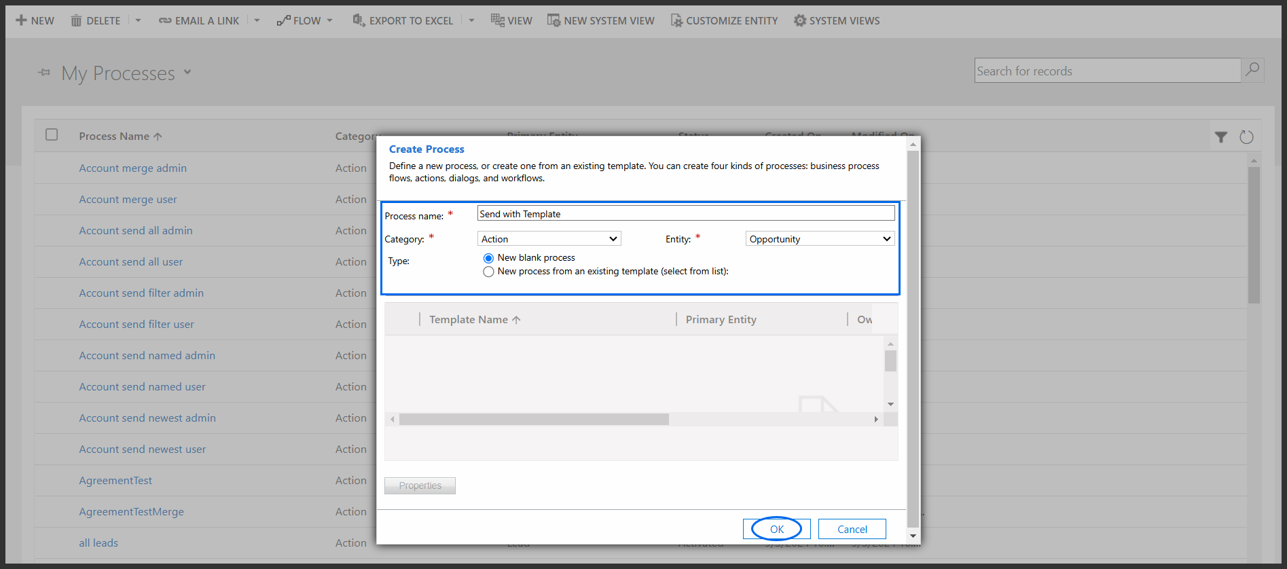Open the Account send named user process

click(142, 387)
